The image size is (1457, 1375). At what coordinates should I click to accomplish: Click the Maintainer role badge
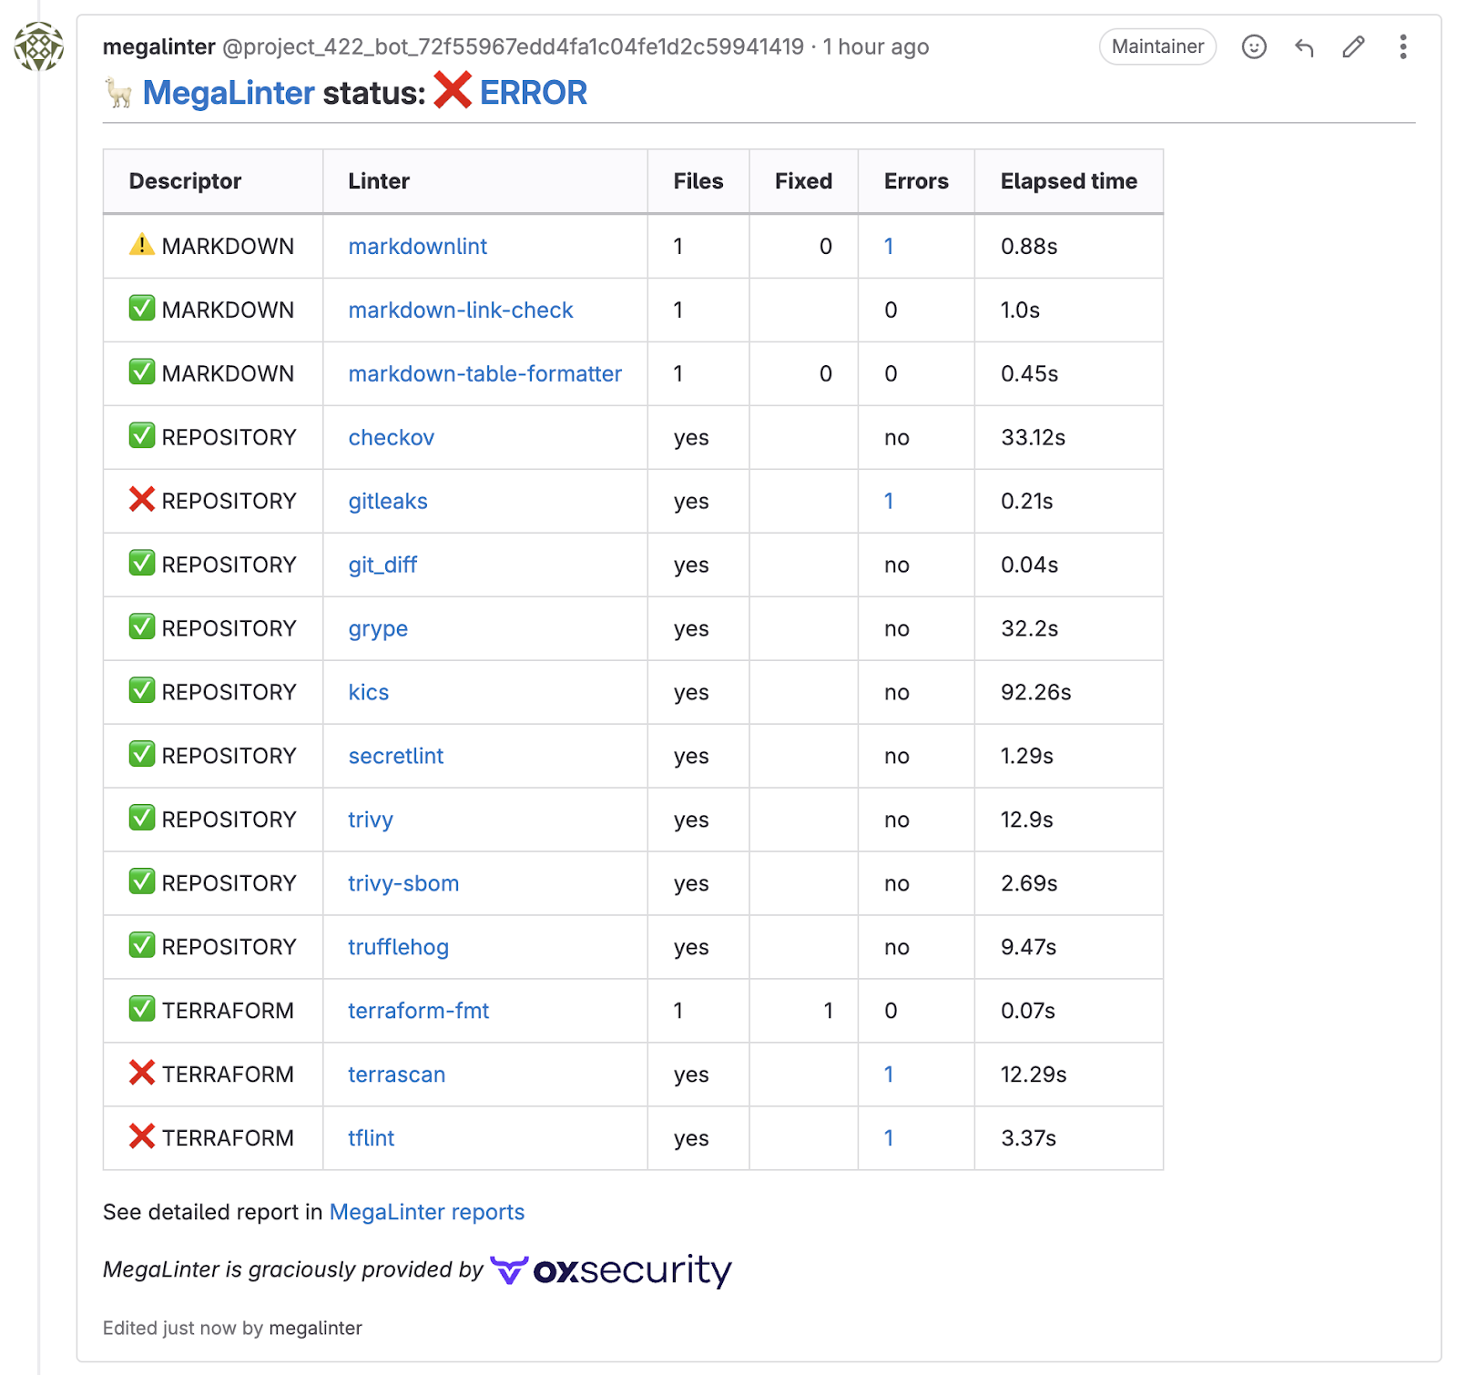point(1157,46)
